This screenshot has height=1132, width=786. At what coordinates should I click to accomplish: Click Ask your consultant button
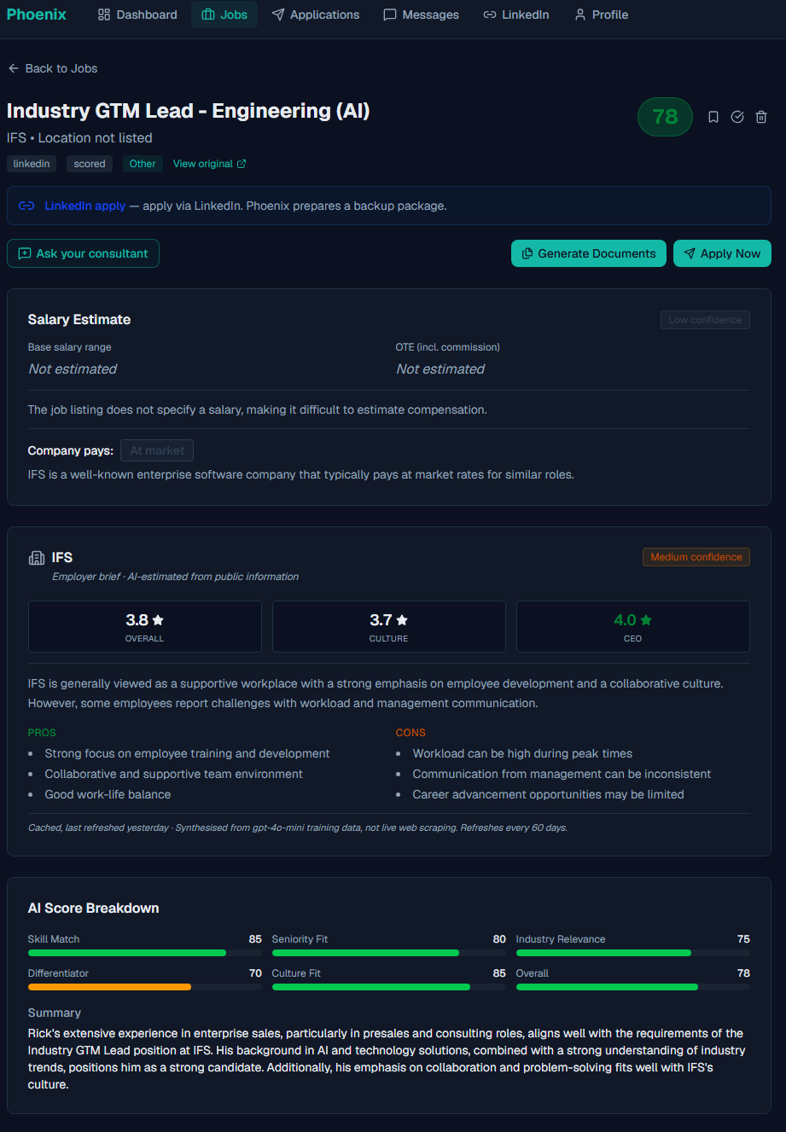[x=83, y=253]
